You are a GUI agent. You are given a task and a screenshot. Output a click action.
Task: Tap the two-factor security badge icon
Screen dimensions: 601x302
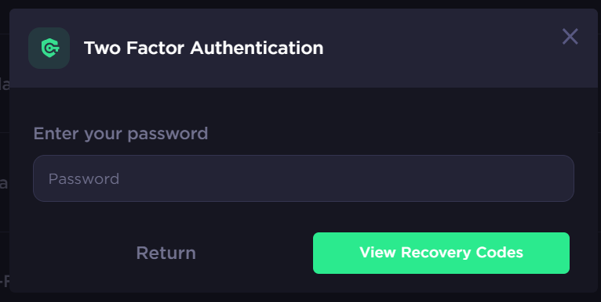49,49
